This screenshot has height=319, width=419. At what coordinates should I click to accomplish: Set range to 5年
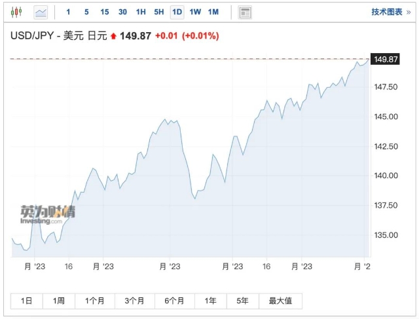(243, 301)
